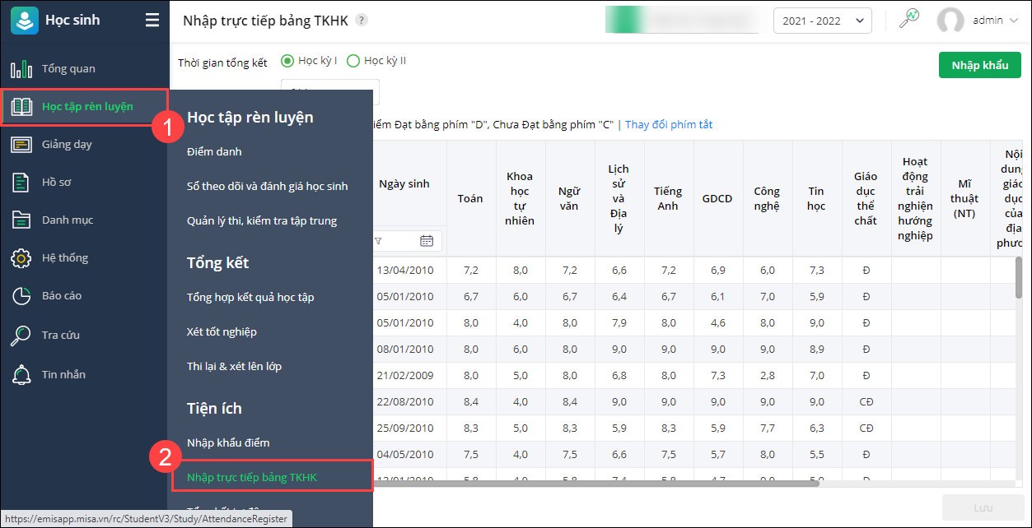Click the Khoa học tự nhiên column header
Screen dimensions: 1032x528
[520, 198]
